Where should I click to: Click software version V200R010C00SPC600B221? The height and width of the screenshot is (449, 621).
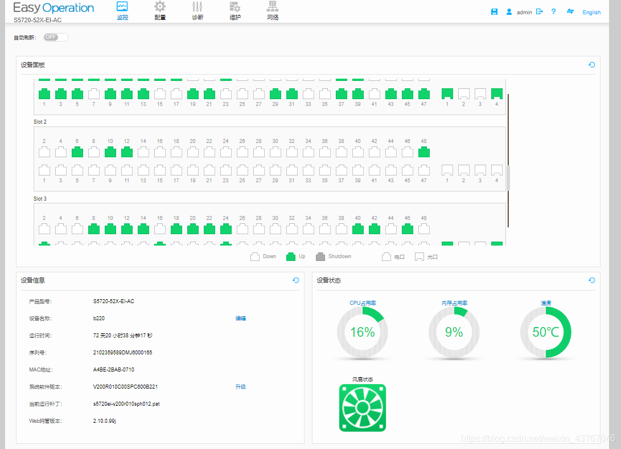(125, 387)
